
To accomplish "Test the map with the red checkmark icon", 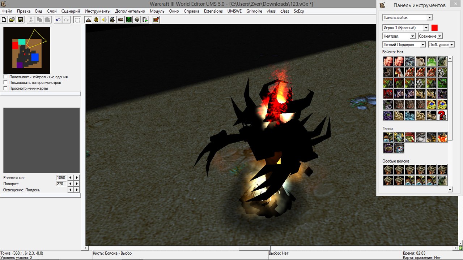I will point(156,19).
